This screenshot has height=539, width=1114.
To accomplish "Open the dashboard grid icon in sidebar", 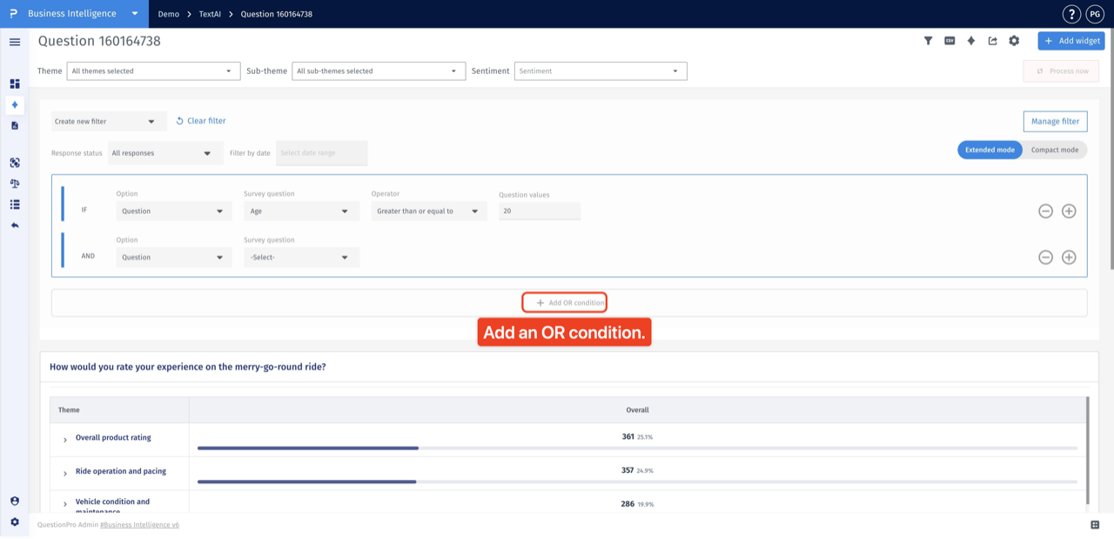I will 15,84.
